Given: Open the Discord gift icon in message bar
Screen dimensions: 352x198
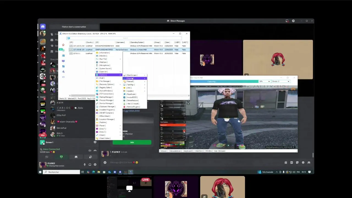Looking at the screenshot, I should pos(286,163).
